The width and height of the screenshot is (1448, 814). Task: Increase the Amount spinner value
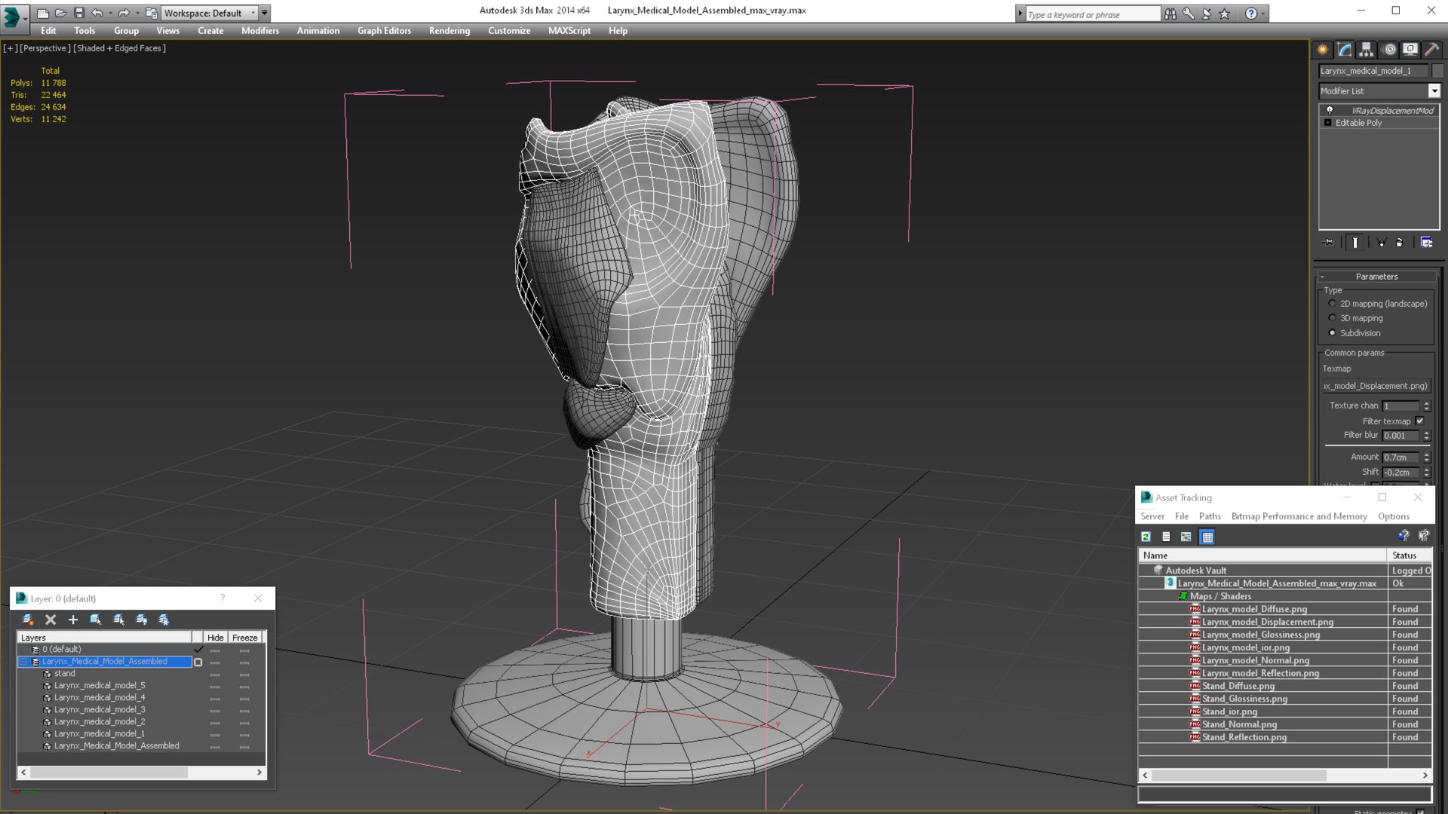point(1426,454)
